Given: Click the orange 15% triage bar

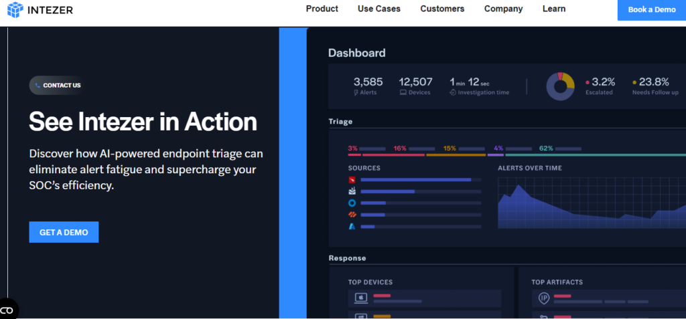Looking at the screenshot, I should coord(456,154).
